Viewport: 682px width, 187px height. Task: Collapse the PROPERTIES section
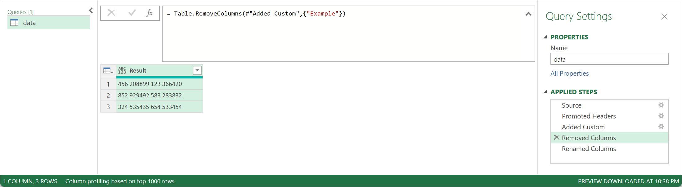pos(545,37)
